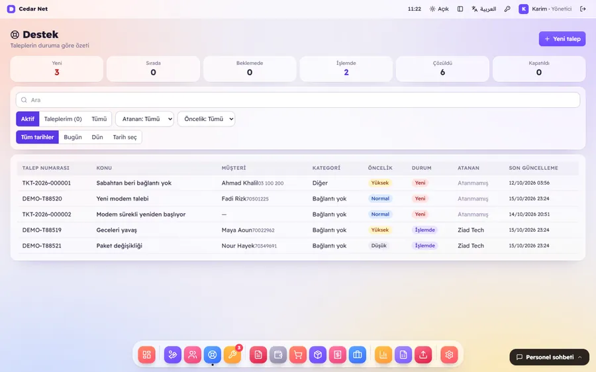
Task: Click subject 'Yeni modem talebi'
Action: [x=123, y=199]
